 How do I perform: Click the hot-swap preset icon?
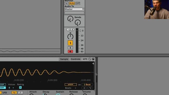[90, 59]
